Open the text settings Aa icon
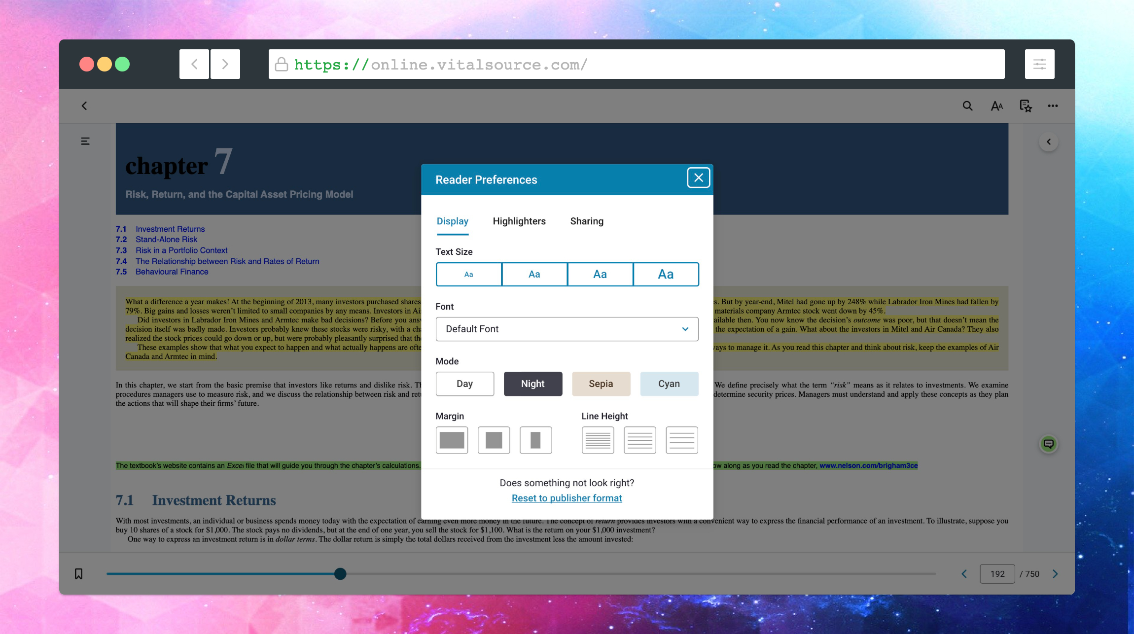The width and height of the screenshot is (1134, 634). click(x=997, y=106)
